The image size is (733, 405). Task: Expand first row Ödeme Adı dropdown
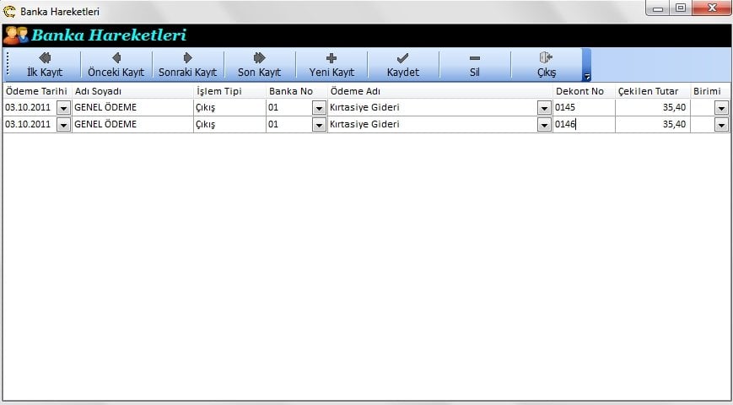pos(544,108)
